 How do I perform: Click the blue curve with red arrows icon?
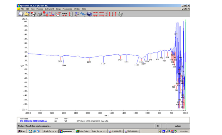point(52,14)
